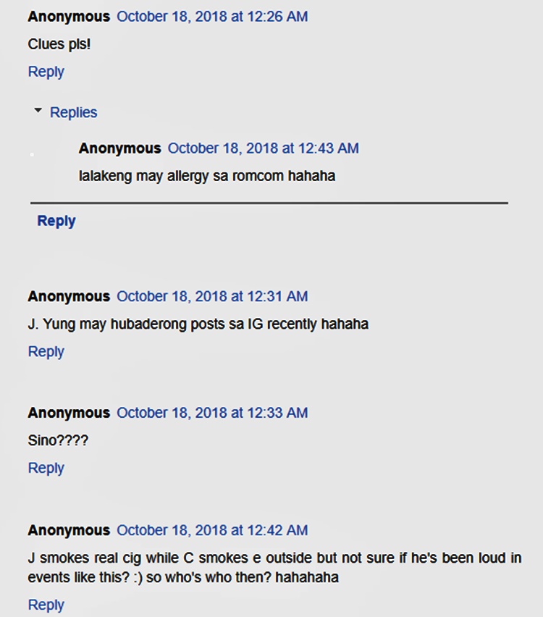Screen dimensions: 543x617
Task: Open the 12:33 AM comment timestamp link
Action: [212, 413]
